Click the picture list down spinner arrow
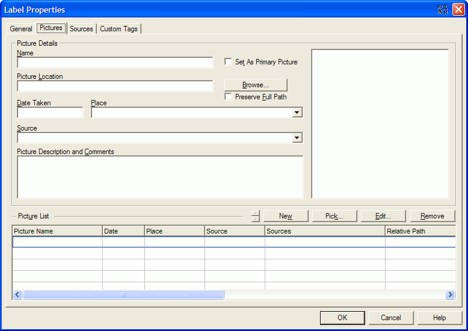 coord(256,219)
